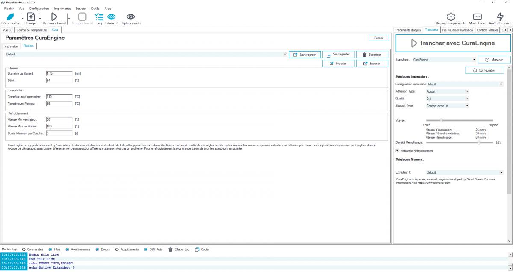The image size is (513, 272).
Task: Toggle the Log list icon
Action: pyautogui.click(x=99, y=16)
